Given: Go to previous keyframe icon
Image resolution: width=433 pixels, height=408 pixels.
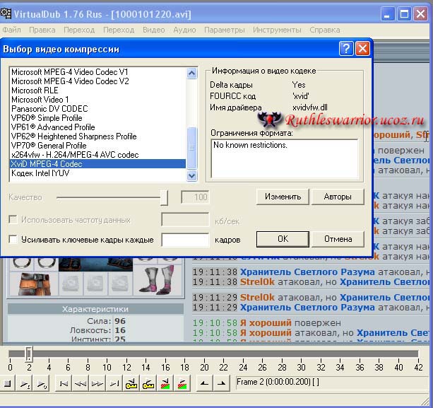Looking at the screenshot, I should (x=131, y=383).
